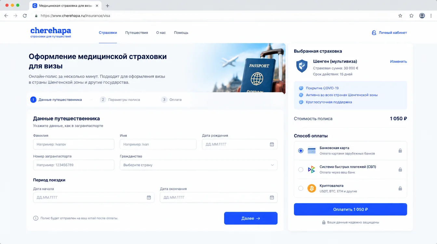This screenshot has width=437, height=244.
Task: Switch to step 2 Параметры полиса
Action: click(120, 100)
